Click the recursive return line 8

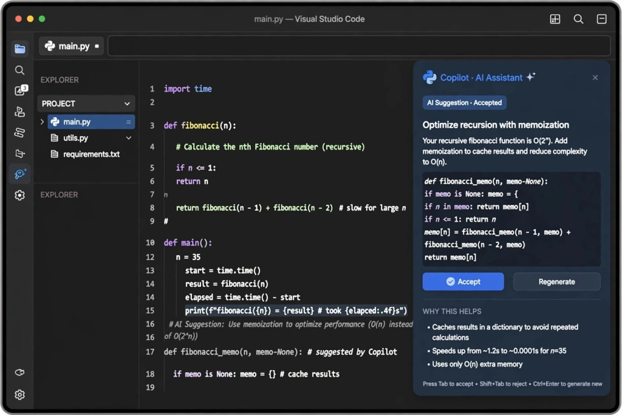pos(291,208)
